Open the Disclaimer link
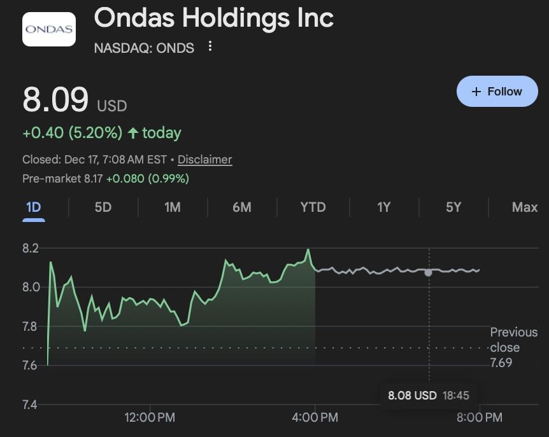Viewport: 549px width, 437px height. tap(204, 160)
